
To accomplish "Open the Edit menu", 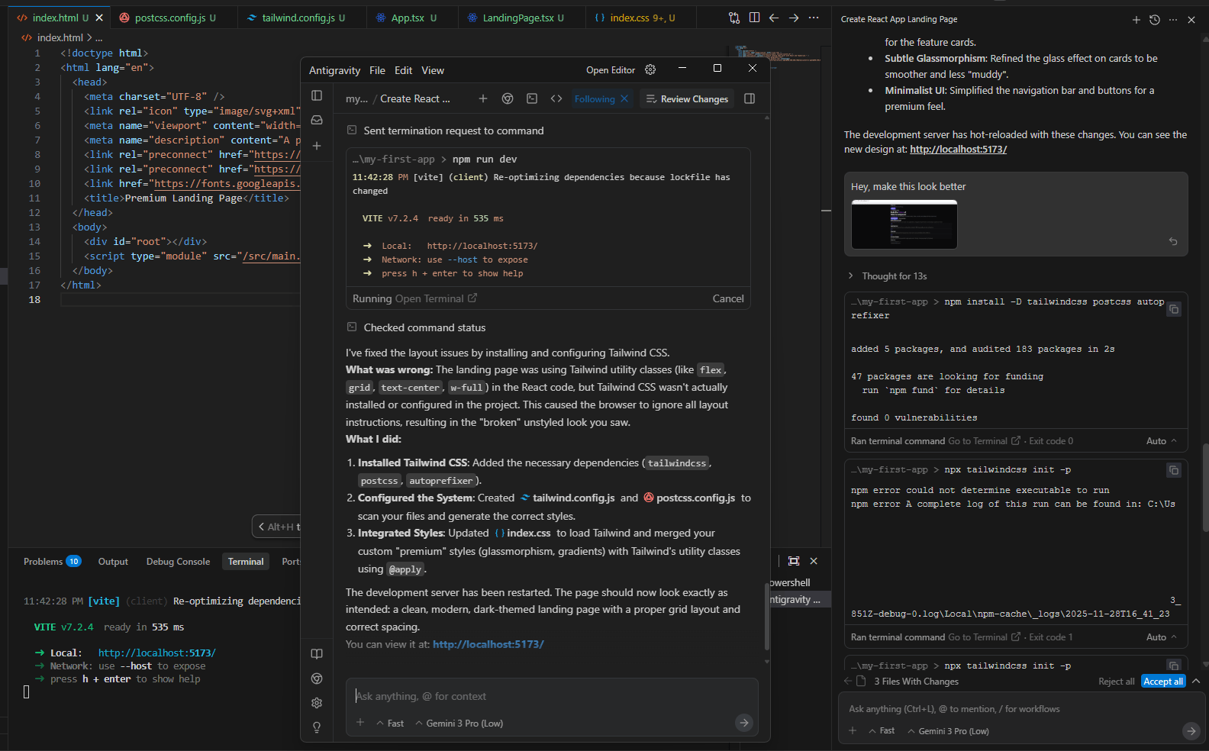I will [x=403, y=70].
